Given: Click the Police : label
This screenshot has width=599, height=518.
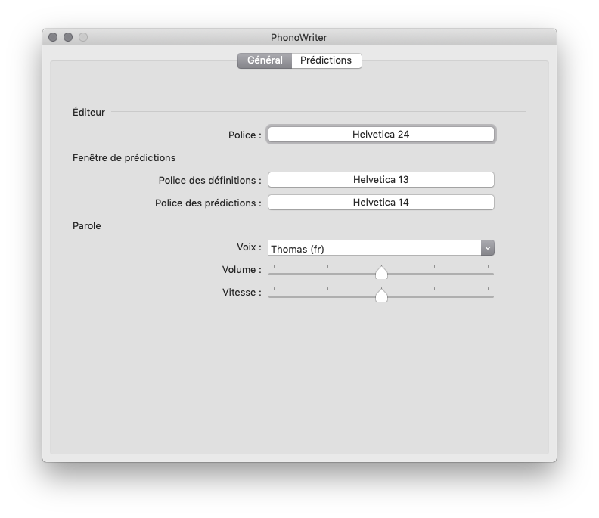Looking at the screenshot, I should pyautogui.click(x=245, y=135).
